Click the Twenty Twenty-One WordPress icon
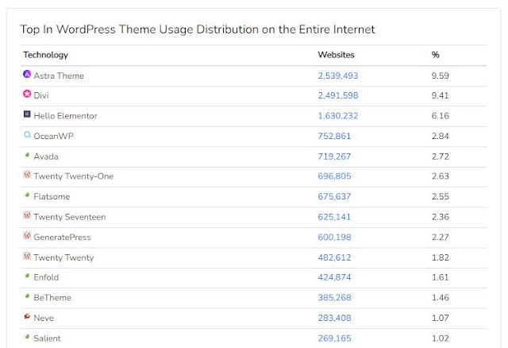The height and width of the screenshot is (348, 508). point(27,175)
